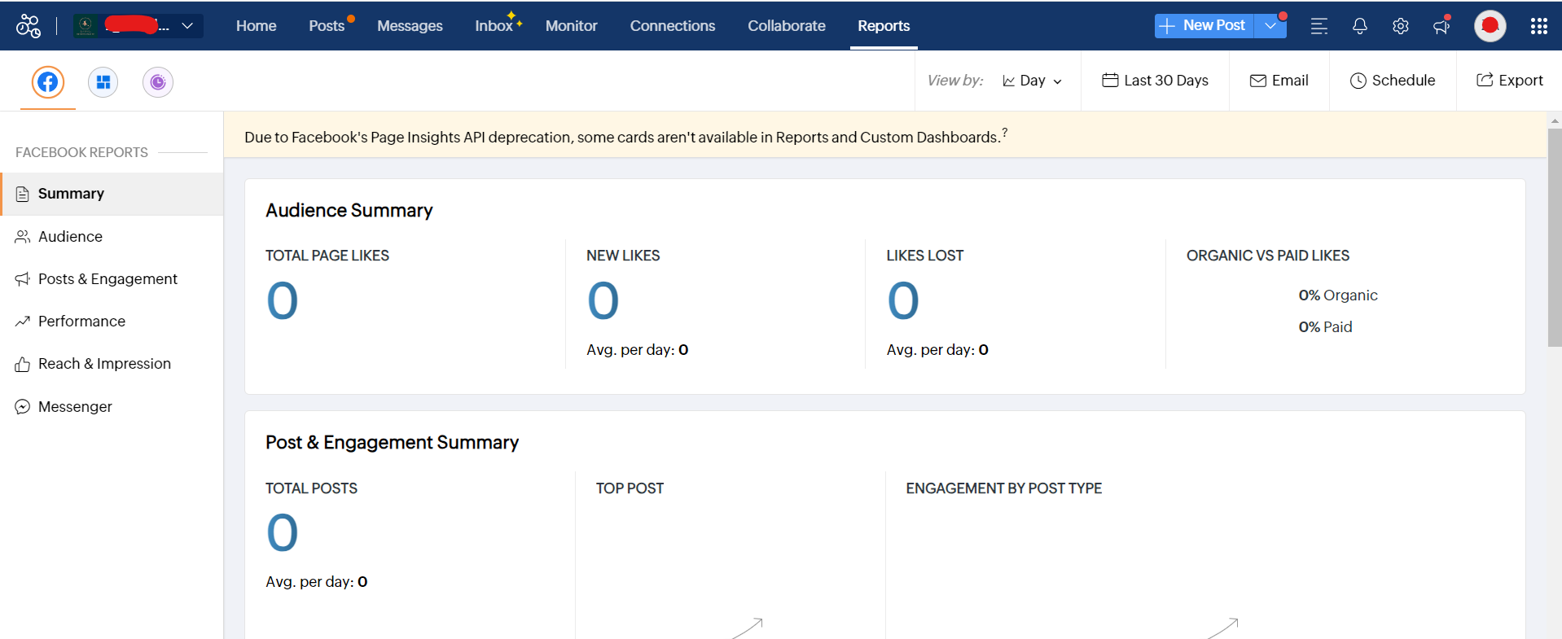The height and width of the screenshot is (639, 1562).
Task: Click the Export report button
Action: pyautogui.click(x=1509, y=81)
